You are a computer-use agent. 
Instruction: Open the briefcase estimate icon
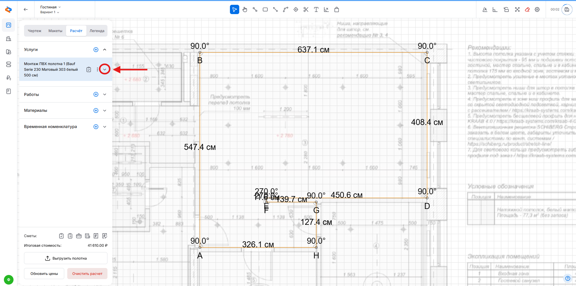pyautogui.click(x=79, y=236)
